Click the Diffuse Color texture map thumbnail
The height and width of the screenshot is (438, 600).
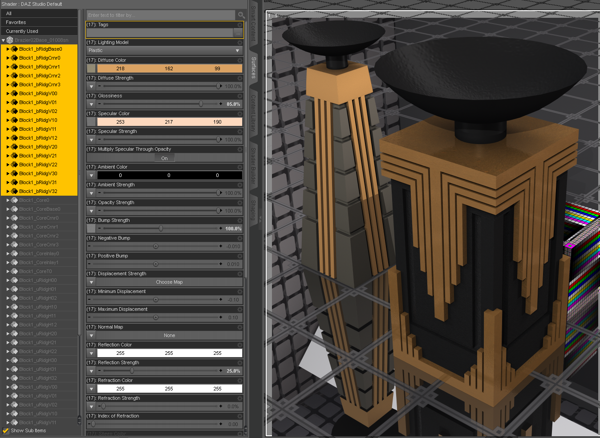point(91,68)
